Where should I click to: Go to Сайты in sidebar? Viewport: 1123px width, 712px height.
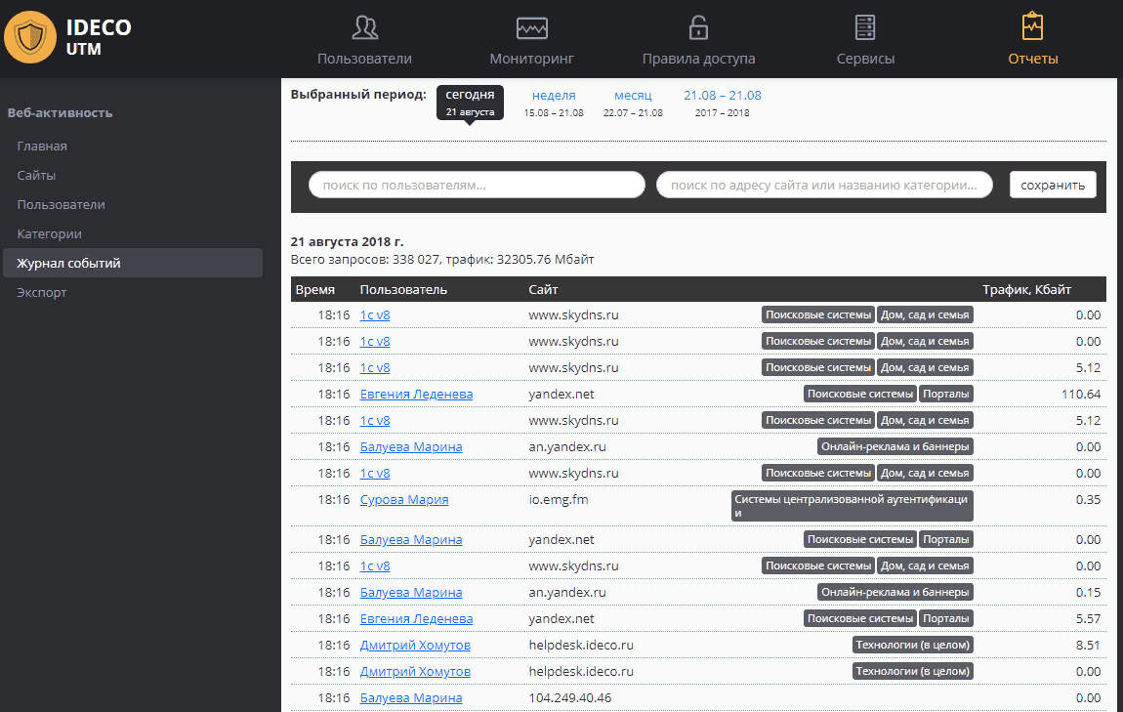36,176
